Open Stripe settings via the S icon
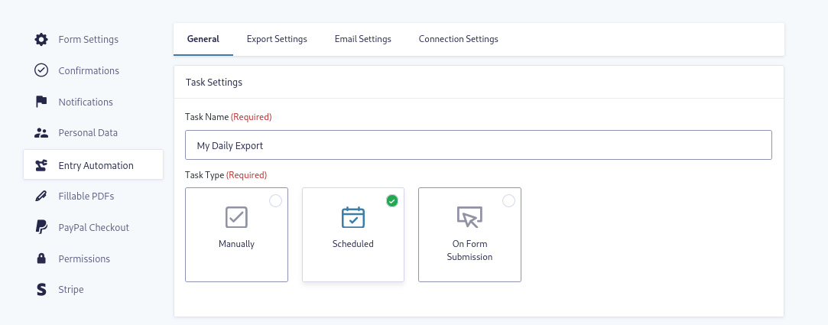 (41, 290)
